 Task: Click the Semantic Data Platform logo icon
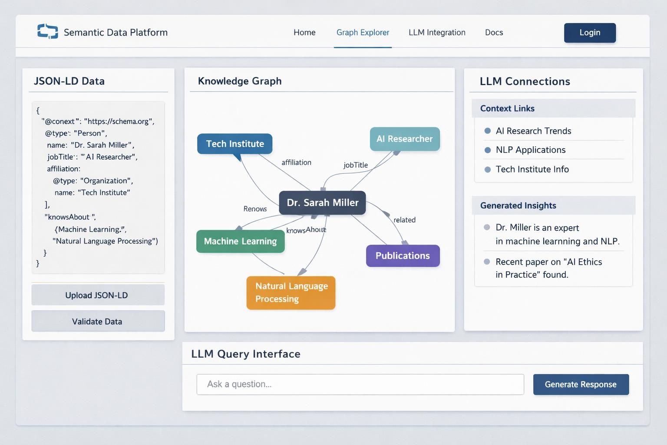coord(47,32)
